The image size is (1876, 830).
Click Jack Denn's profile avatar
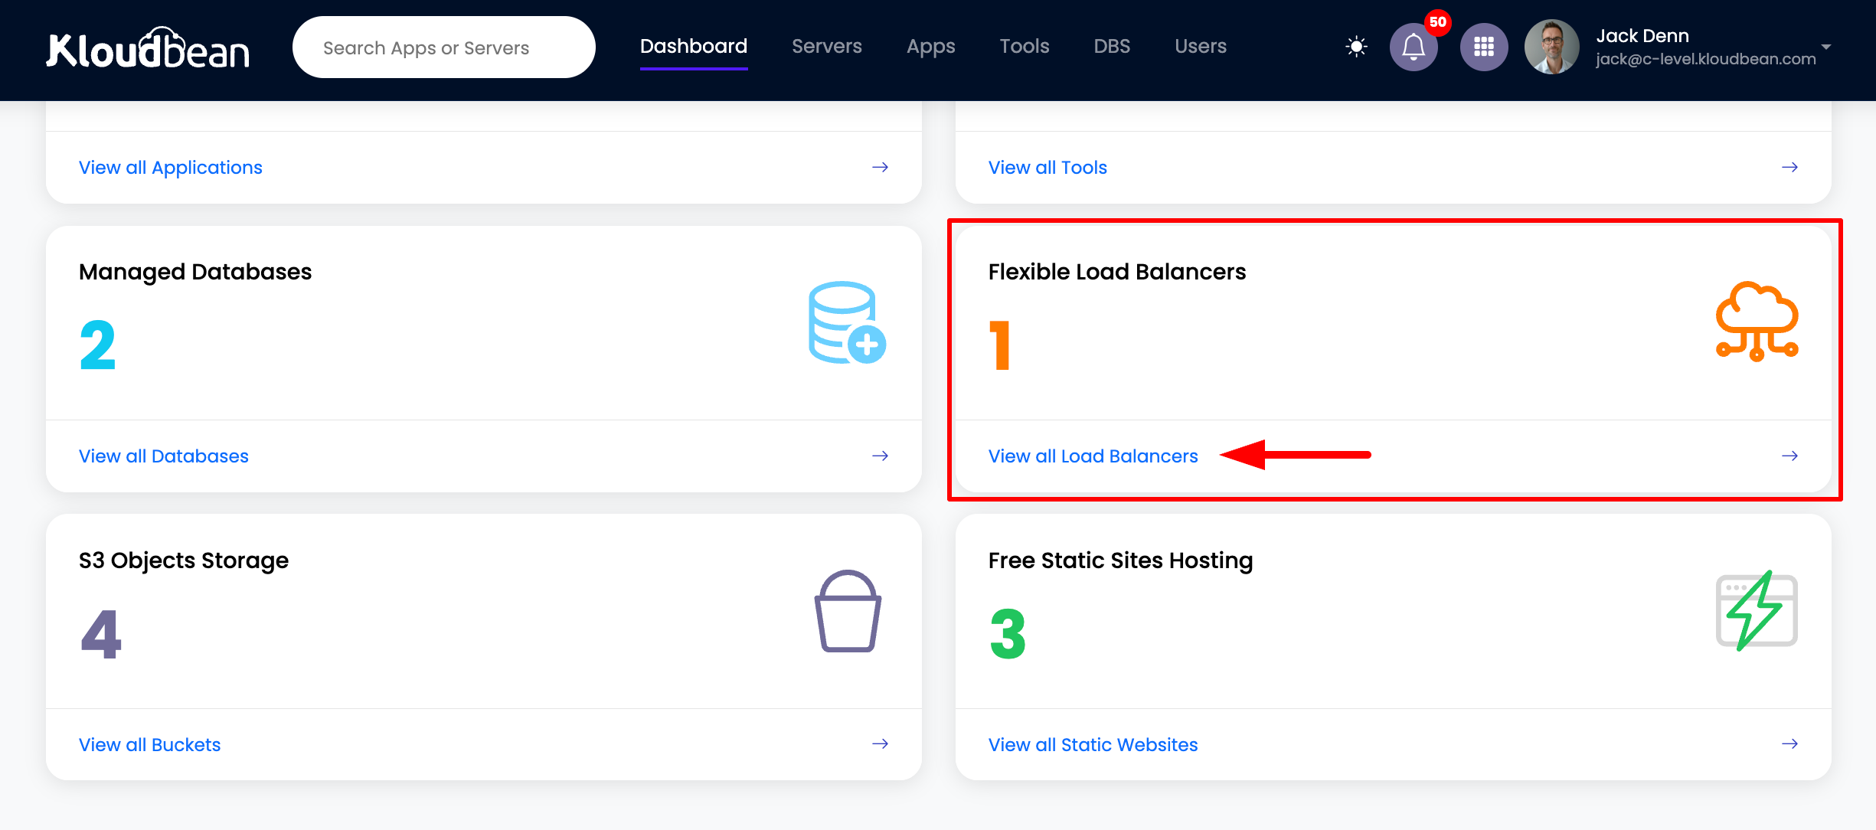1552,47
